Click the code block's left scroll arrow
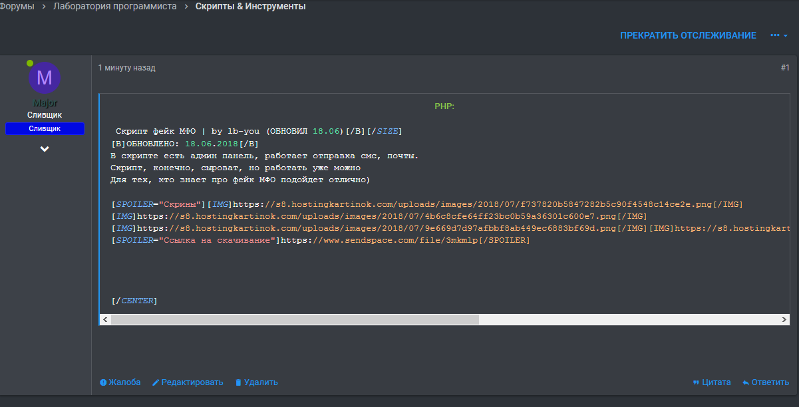 (x=104, y=320)
